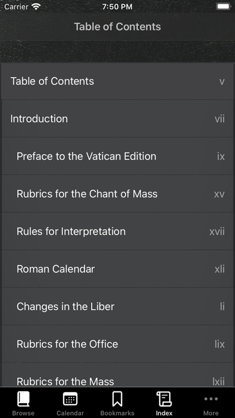Open Rubrics for the Mass
The image size is (235, 418).
pyautogui.click(x=117, y=375)
